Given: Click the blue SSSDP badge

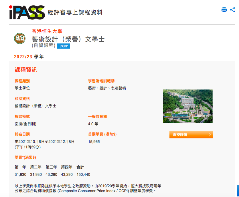Looking at the screenshot, I should click(x=64, y=46).
